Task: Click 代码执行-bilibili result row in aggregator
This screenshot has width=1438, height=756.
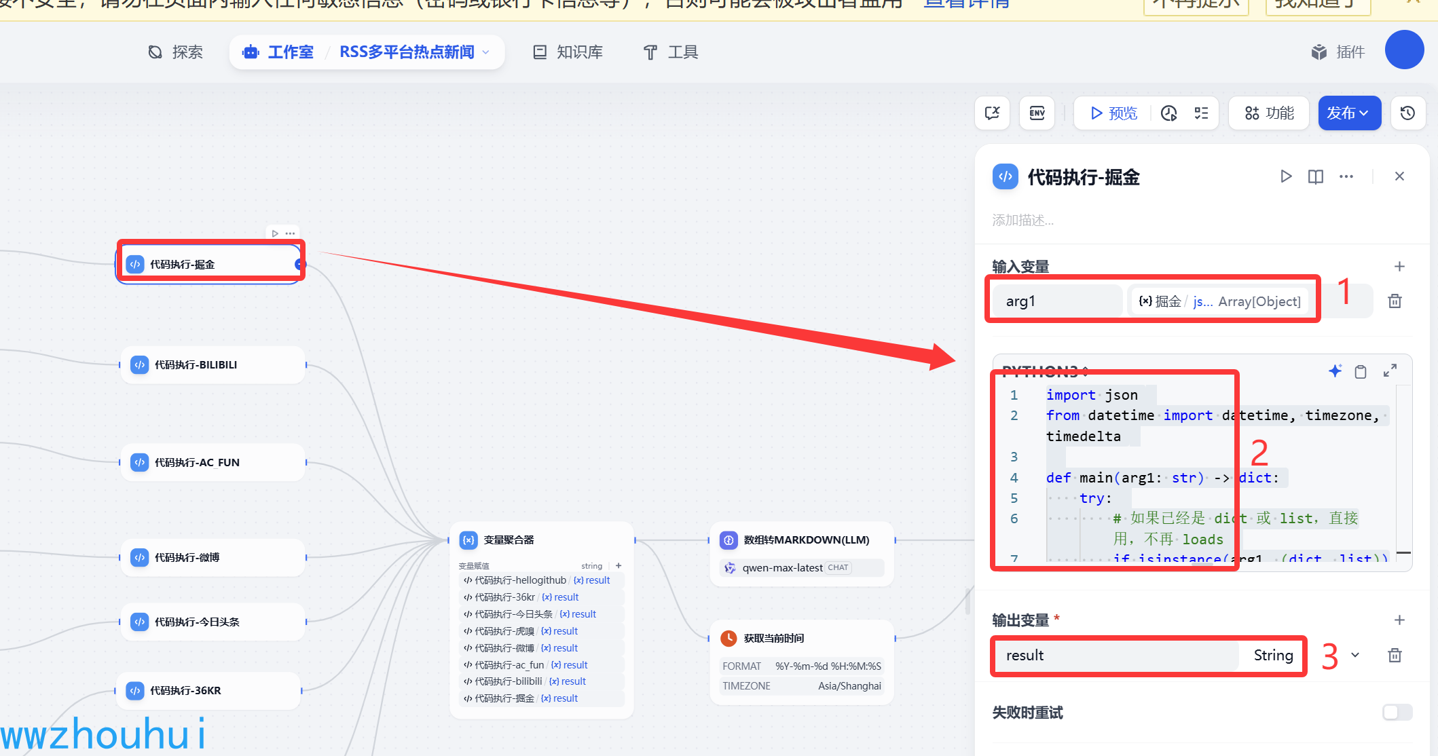Action: click(541, 681)
